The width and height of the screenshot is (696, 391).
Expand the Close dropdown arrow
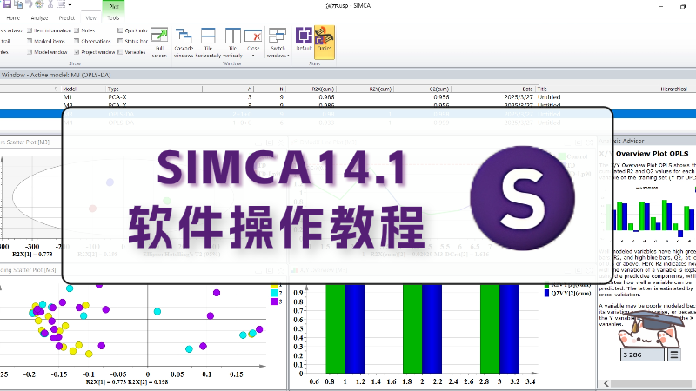[x=253, y=56]
